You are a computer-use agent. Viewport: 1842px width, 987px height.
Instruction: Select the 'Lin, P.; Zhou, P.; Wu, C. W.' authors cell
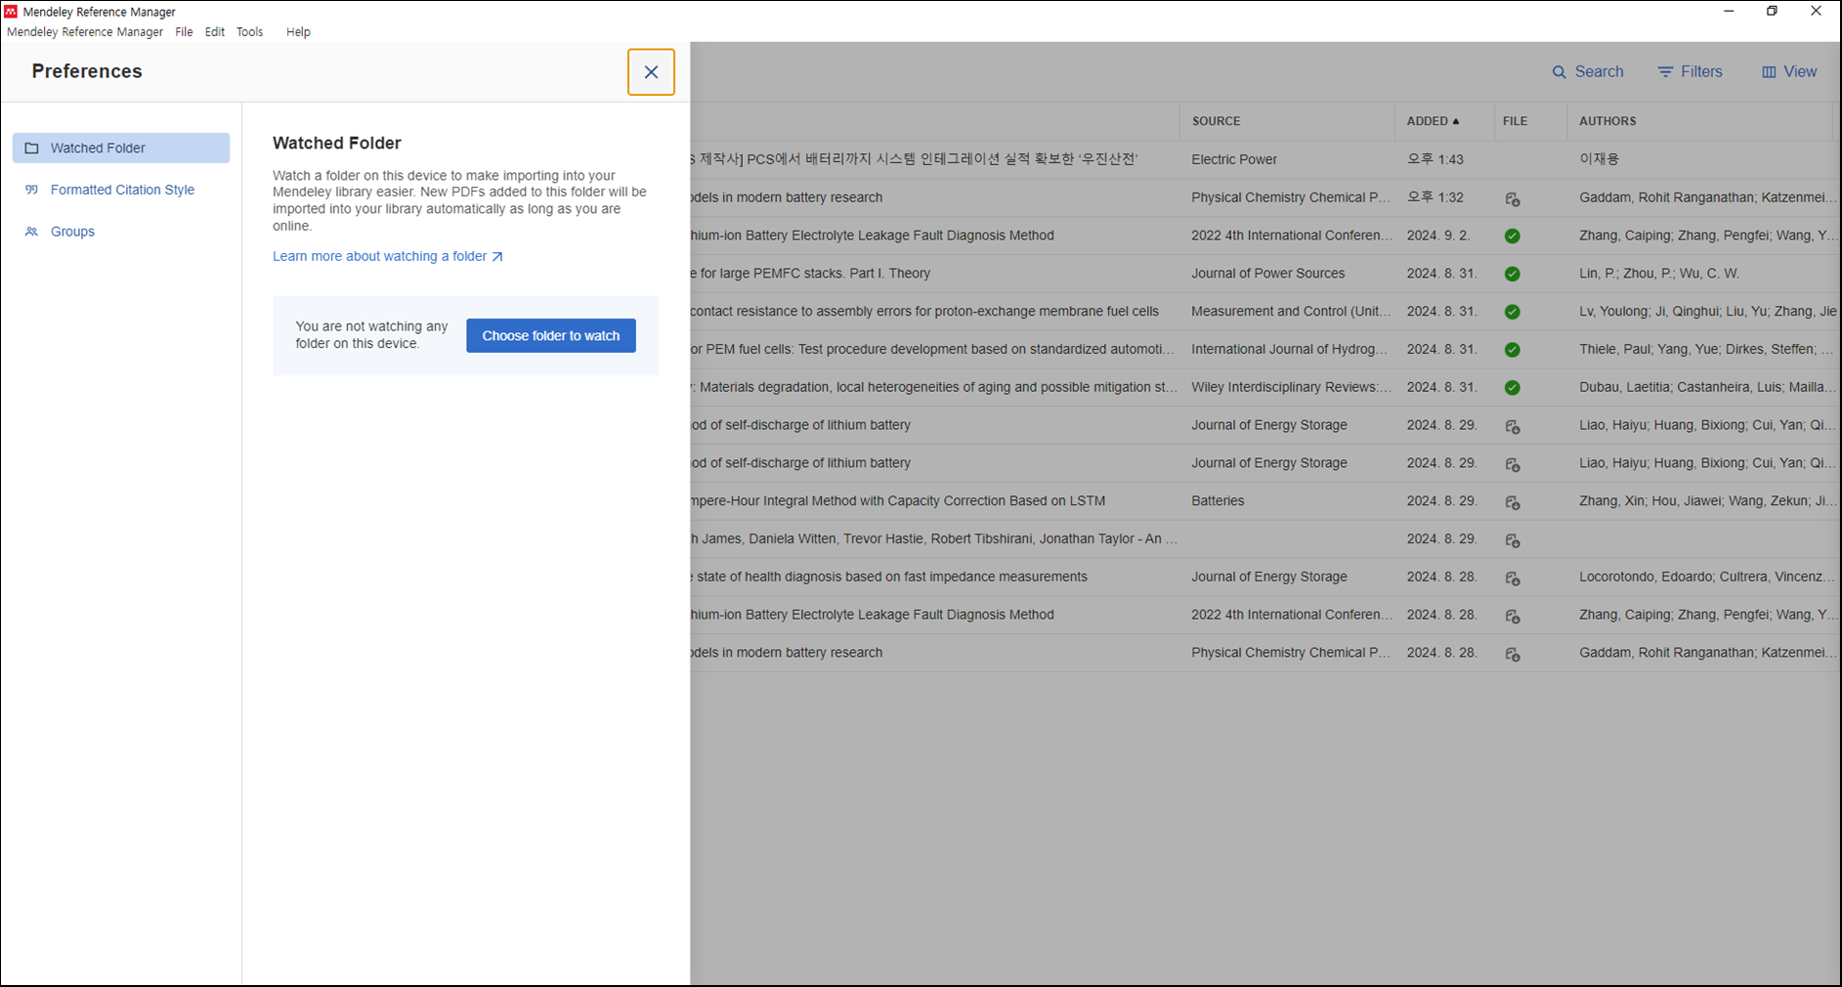1659,274
